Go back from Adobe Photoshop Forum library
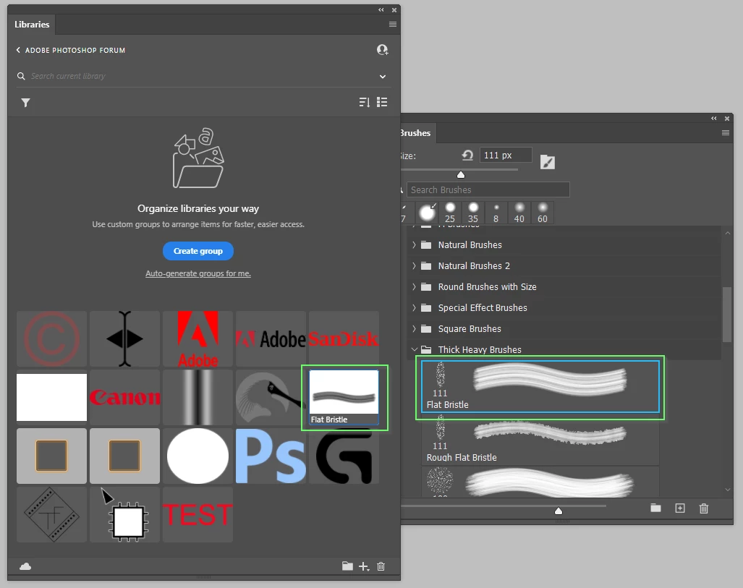This screenshot has height=588, width=743. pyautogui.click(x=18, y=50)
